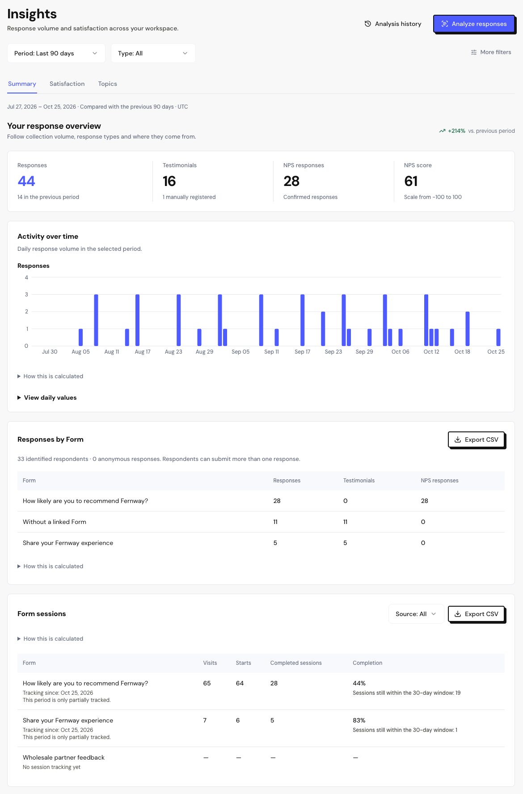
Task: Expand How this is calculated under Activity chart
Action: click(51, 376)
